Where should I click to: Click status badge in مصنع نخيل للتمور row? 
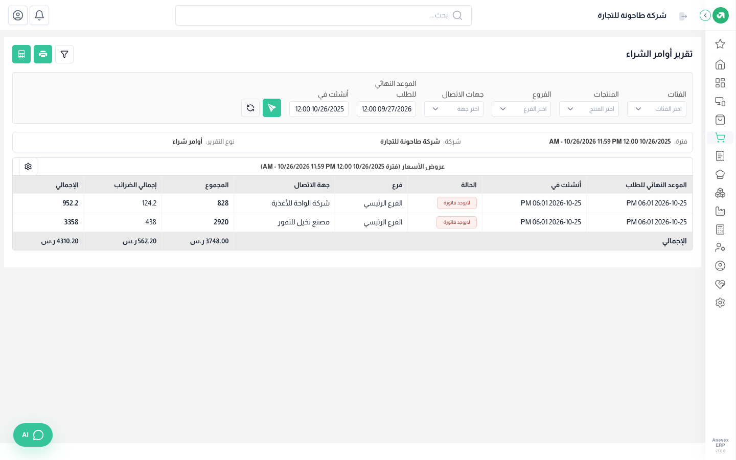point(457,222)
